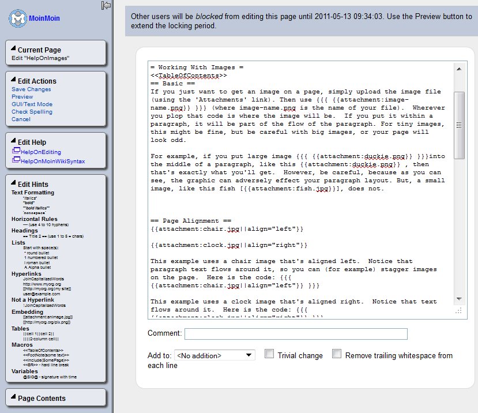Enable the Trivial change checkbox
Viewport: 478px width, 413px height.
pos(269,354)
